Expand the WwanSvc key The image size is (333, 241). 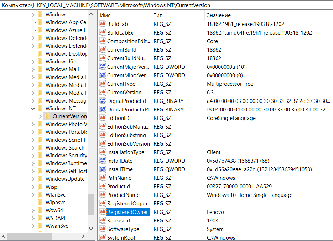(x=33, y=226)
